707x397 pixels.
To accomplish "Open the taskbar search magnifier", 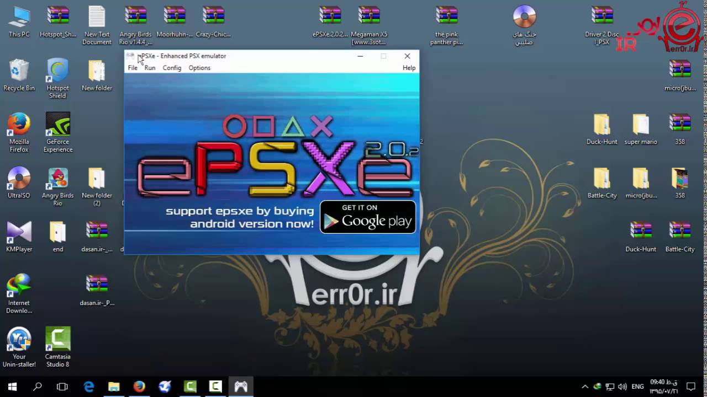I will tap(38, 387).
